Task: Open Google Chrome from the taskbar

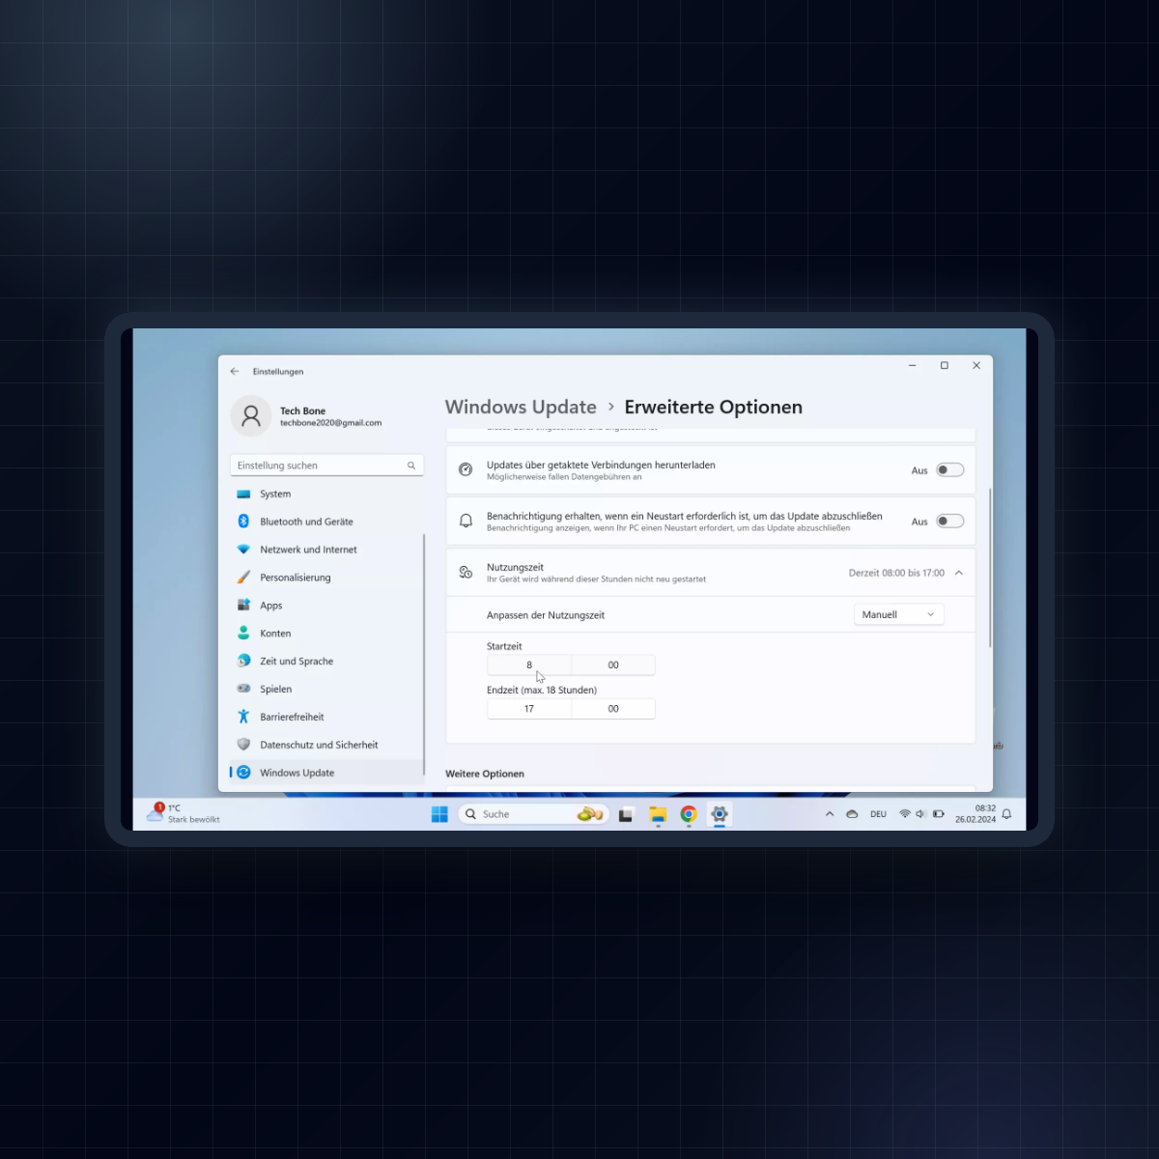Action: (x=689, y=814)
